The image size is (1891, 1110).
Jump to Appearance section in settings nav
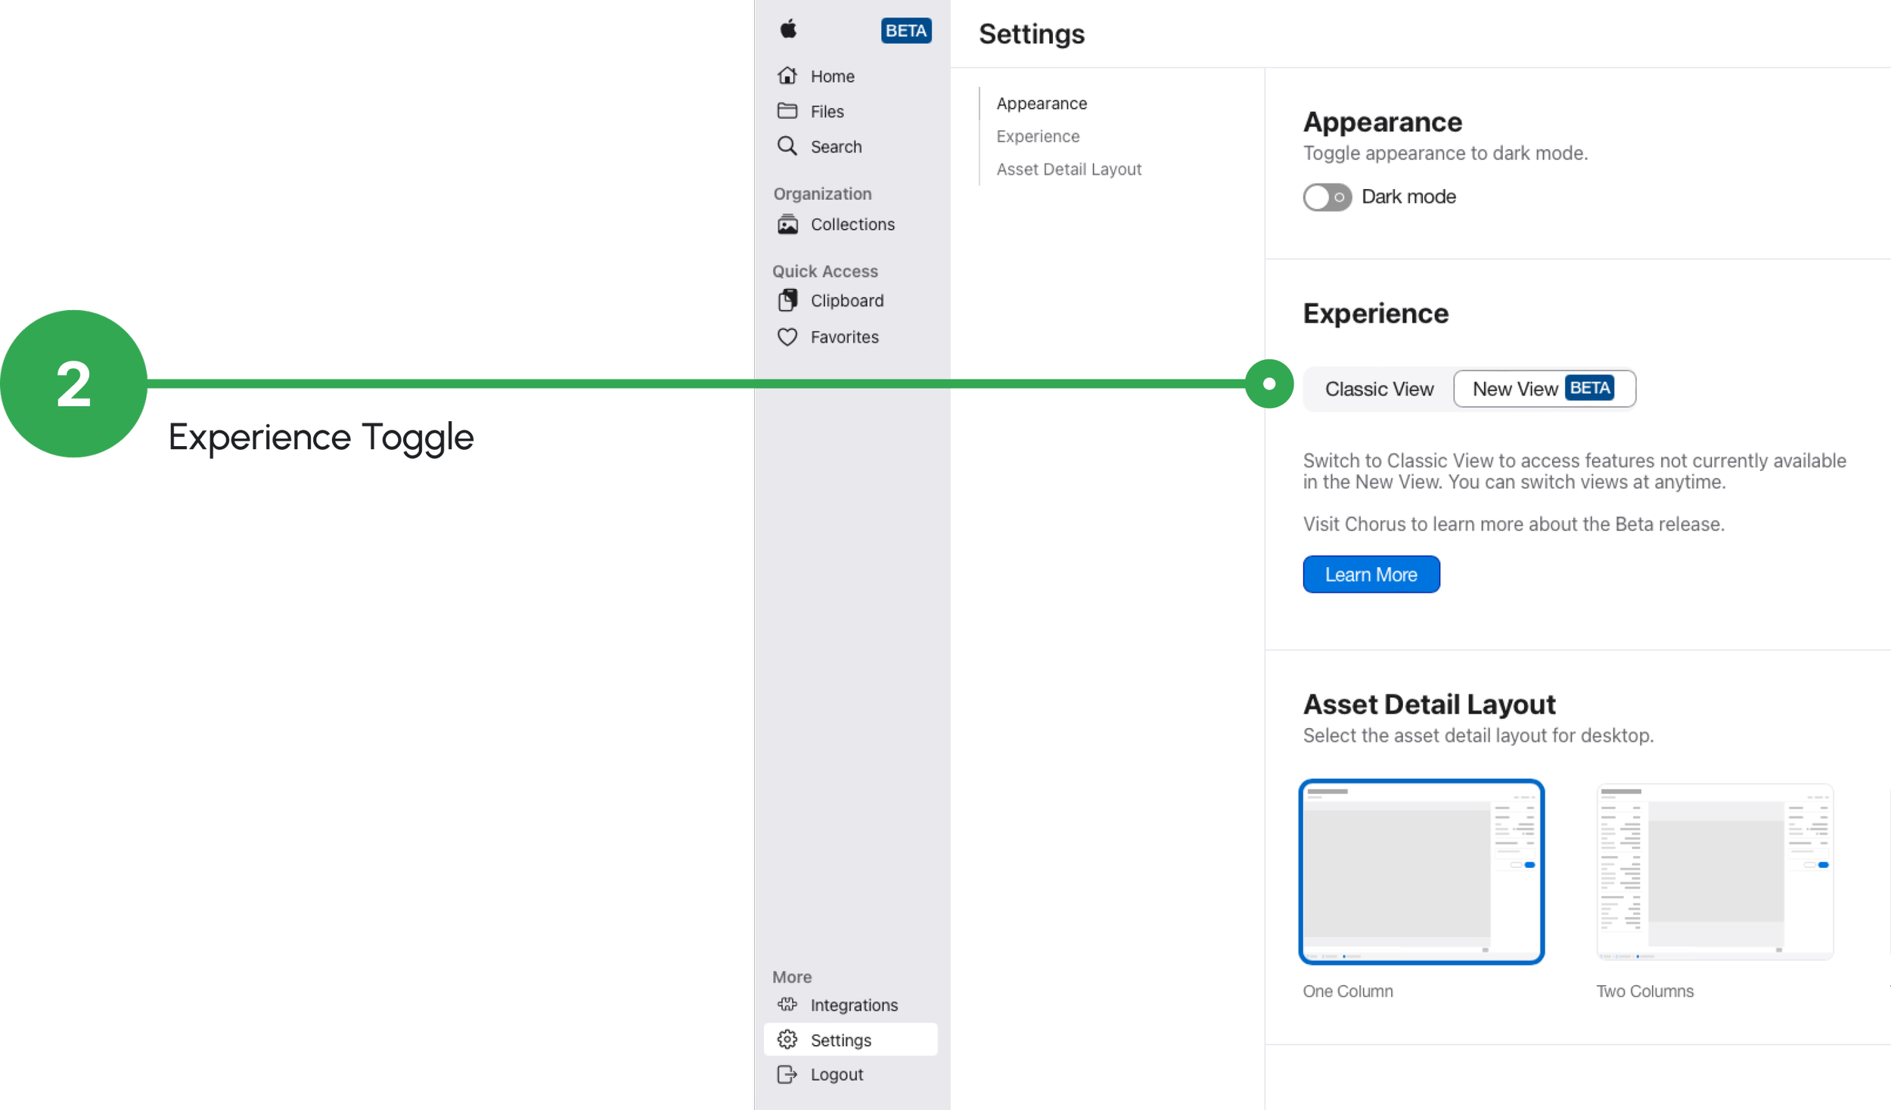point(1042,104)
